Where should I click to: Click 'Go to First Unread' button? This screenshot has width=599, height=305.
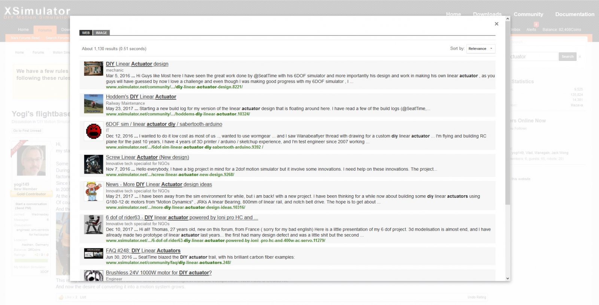coord(27,131)
